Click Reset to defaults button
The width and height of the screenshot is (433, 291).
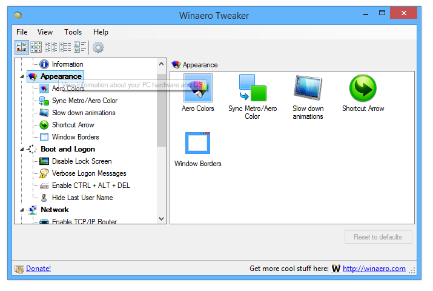pos(378,237)
